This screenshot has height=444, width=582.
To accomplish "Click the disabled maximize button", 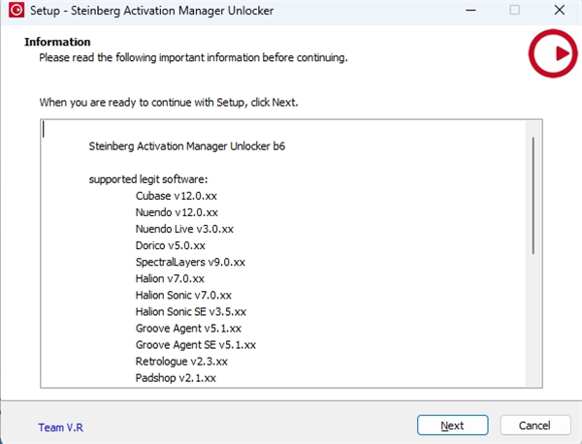I will click(x=515, y=11).
